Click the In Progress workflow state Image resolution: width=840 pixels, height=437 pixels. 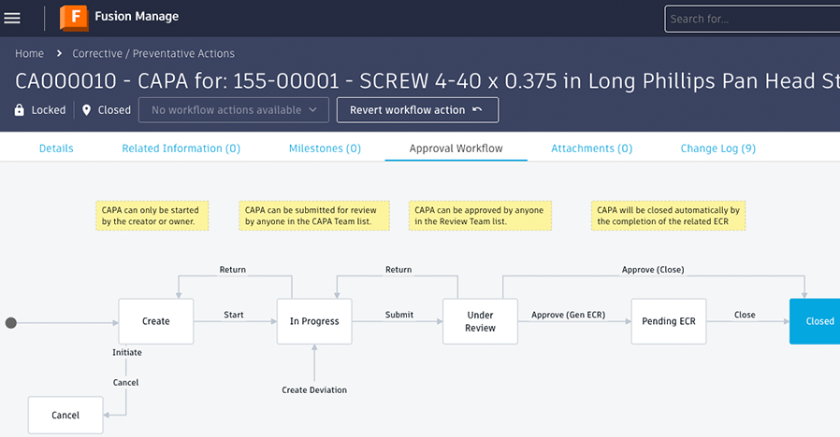314,321
